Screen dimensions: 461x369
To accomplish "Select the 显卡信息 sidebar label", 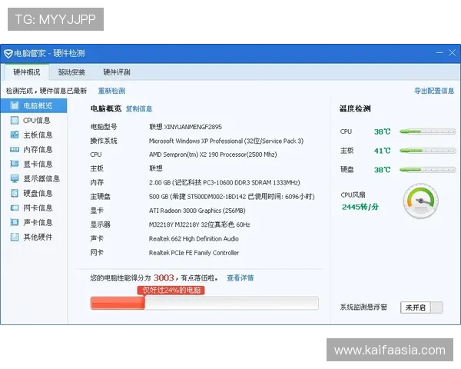I will (x=38, y=164).
